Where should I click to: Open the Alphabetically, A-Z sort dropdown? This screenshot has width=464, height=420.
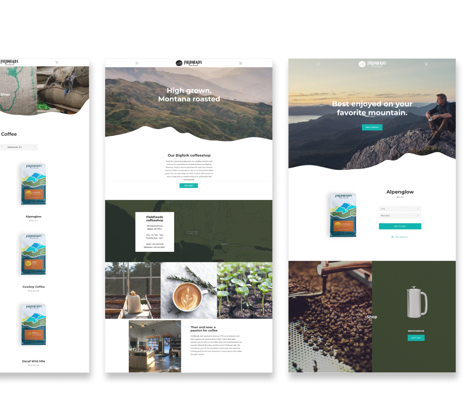coord(19,147)
